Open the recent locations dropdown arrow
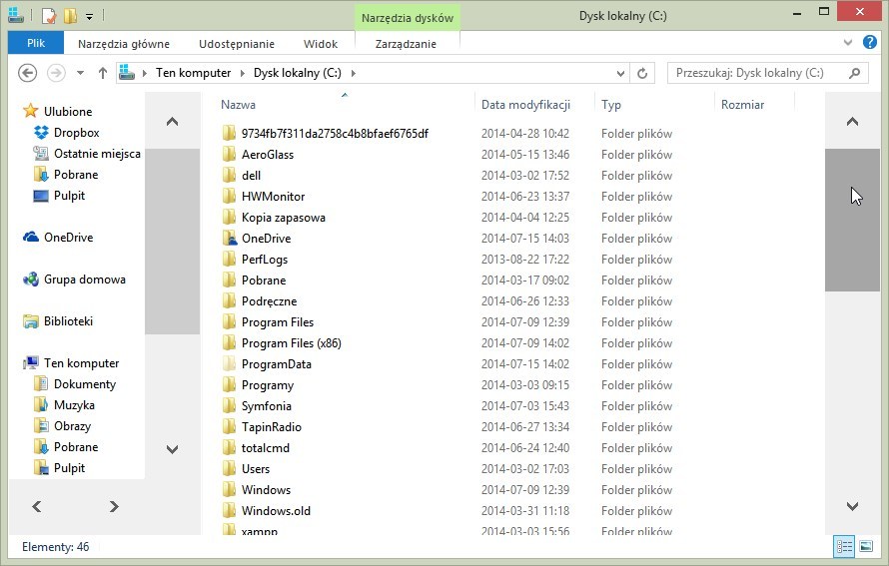 (80, 73)
